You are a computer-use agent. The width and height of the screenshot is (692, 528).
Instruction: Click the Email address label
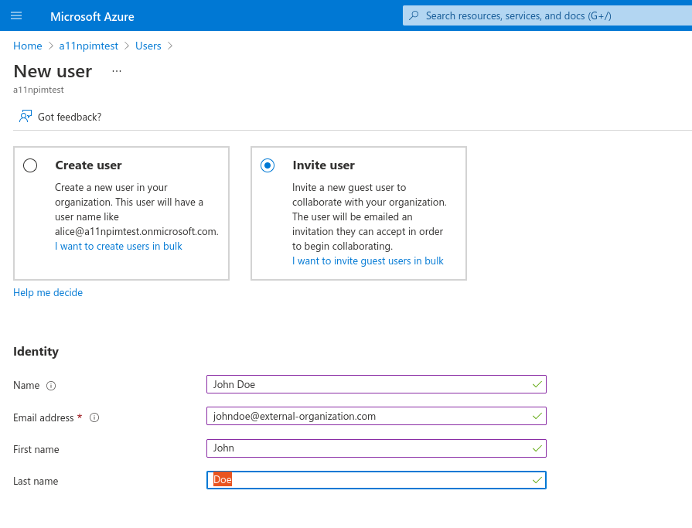pyautogui.click(x=43, y=417)
